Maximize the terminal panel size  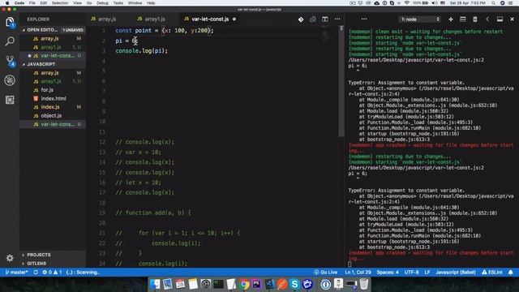click(x=500, y=19)
